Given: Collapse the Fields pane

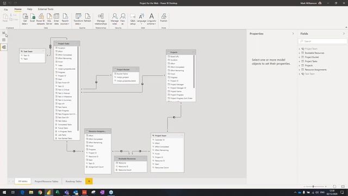Looking at the screenshot, I should (344, 34).
